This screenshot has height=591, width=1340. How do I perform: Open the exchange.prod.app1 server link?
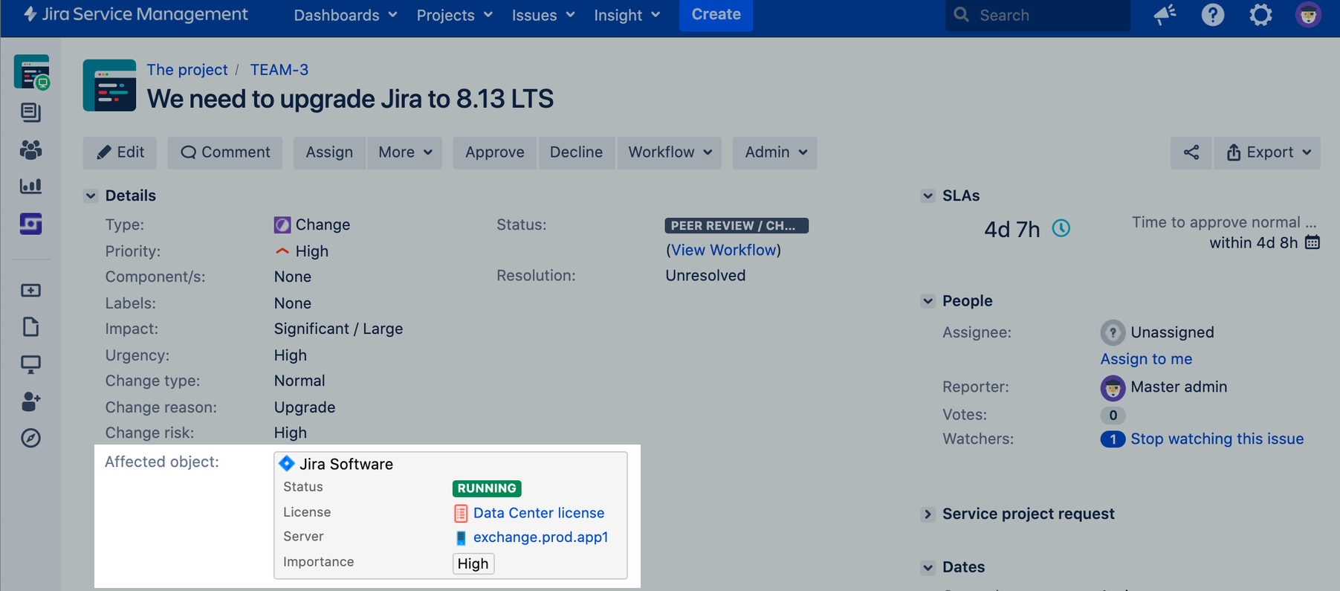pyautogui.click(x=540, y=537)
